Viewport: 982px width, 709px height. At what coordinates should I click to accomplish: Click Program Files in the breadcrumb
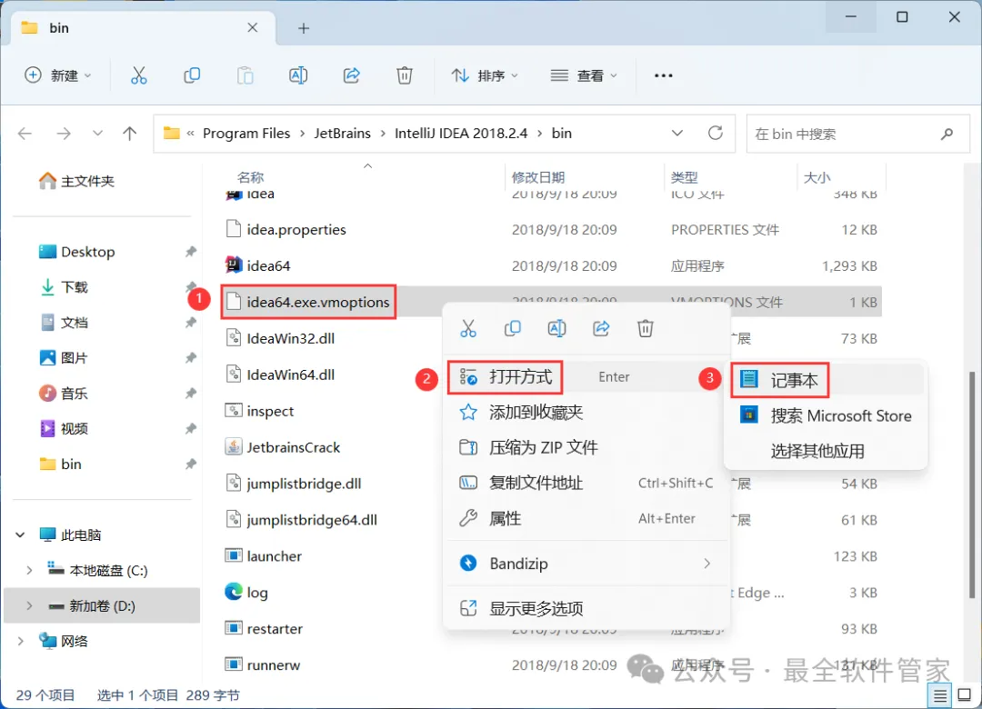pos(246,134)
